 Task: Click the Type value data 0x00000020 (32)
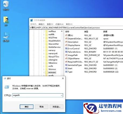[x=111, y=72]
